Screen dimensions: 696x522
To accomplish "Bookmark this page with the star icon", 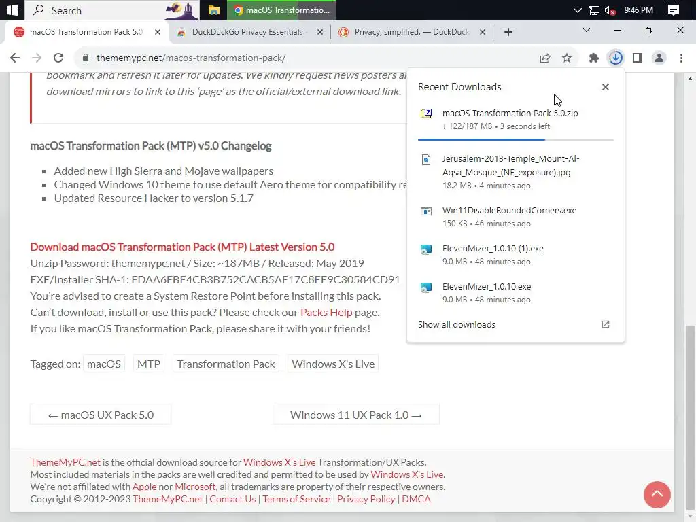I will tap(567, 58).
